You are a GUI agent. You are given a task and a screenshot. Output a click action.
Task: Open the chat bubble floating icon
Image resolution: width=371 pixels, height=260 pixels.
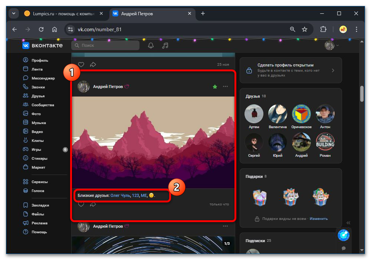[344, 248]
